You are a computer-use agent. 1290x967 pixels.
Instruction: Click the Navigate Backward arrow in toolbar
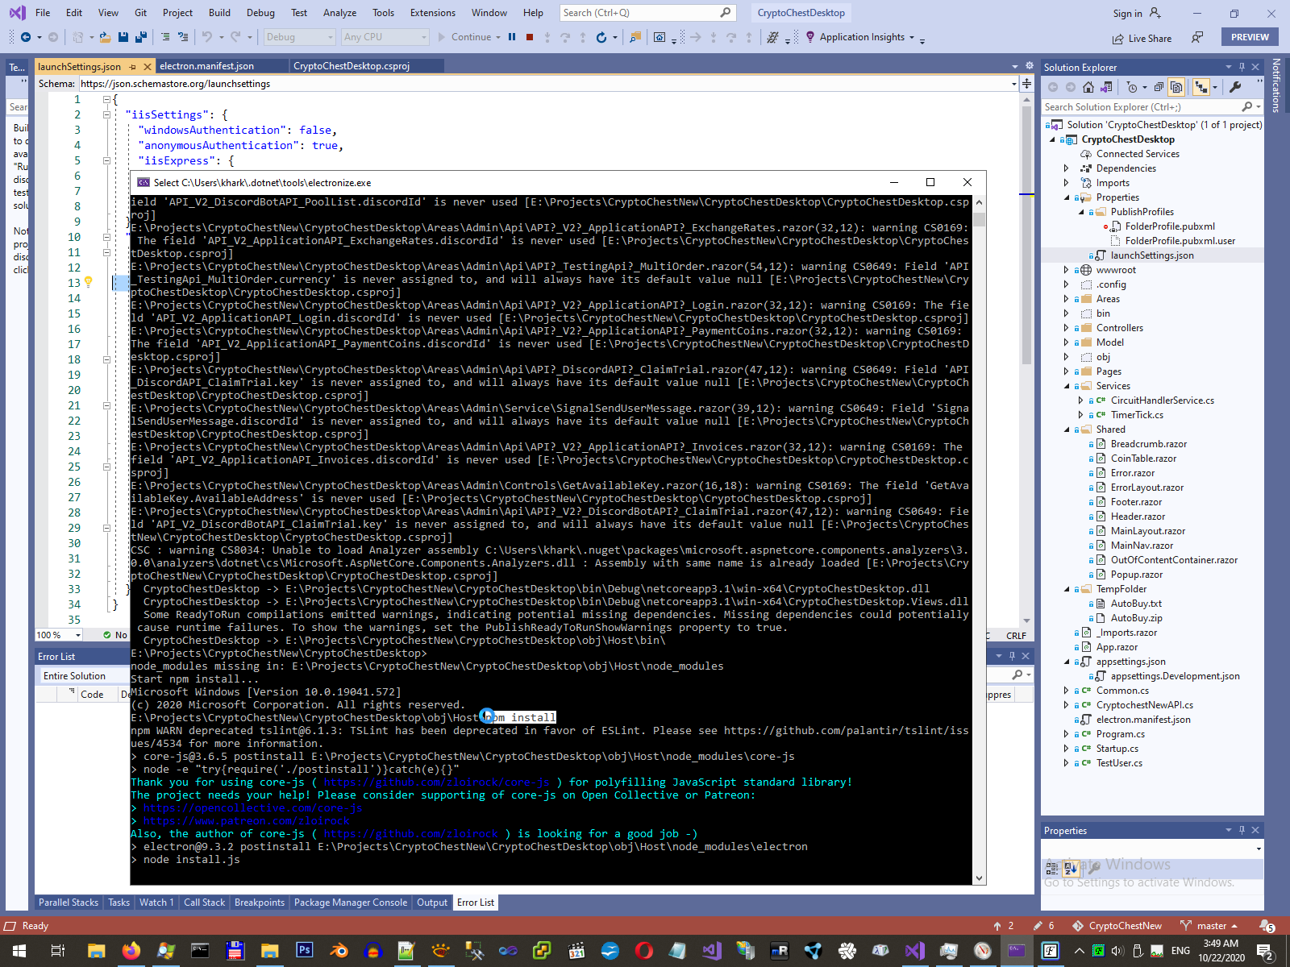tap(26, 37)
